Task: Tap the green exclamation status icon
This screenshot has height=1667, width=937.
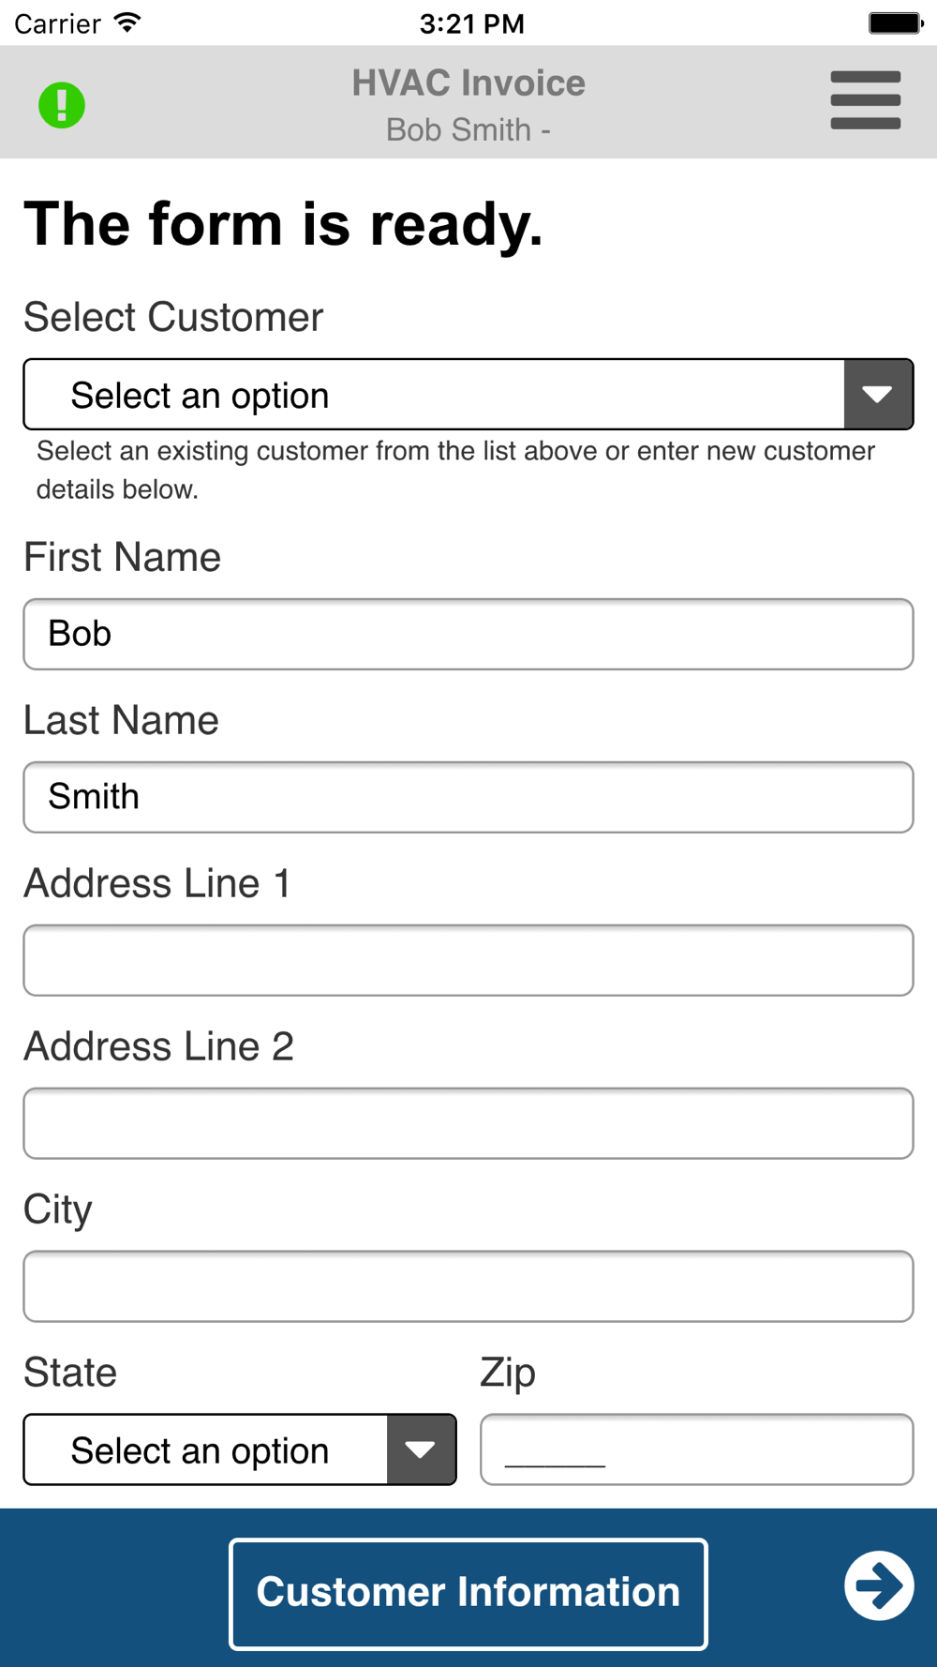Action: coord(62,105)
